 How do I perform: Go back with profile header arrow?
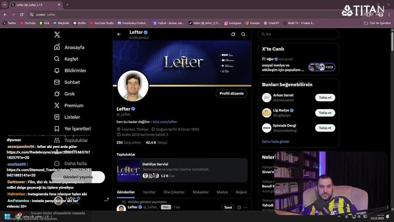pos(119,34)
